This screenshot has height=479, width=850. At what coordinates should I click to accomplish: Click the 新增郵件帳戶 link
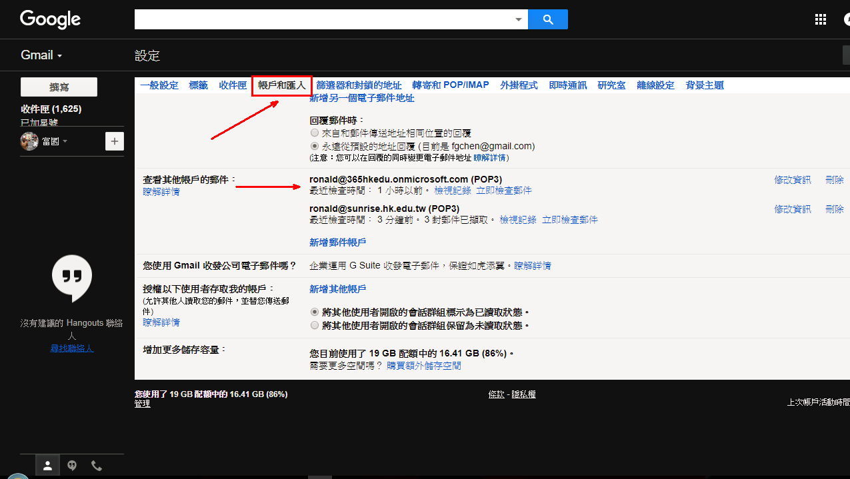pos(337,242)
